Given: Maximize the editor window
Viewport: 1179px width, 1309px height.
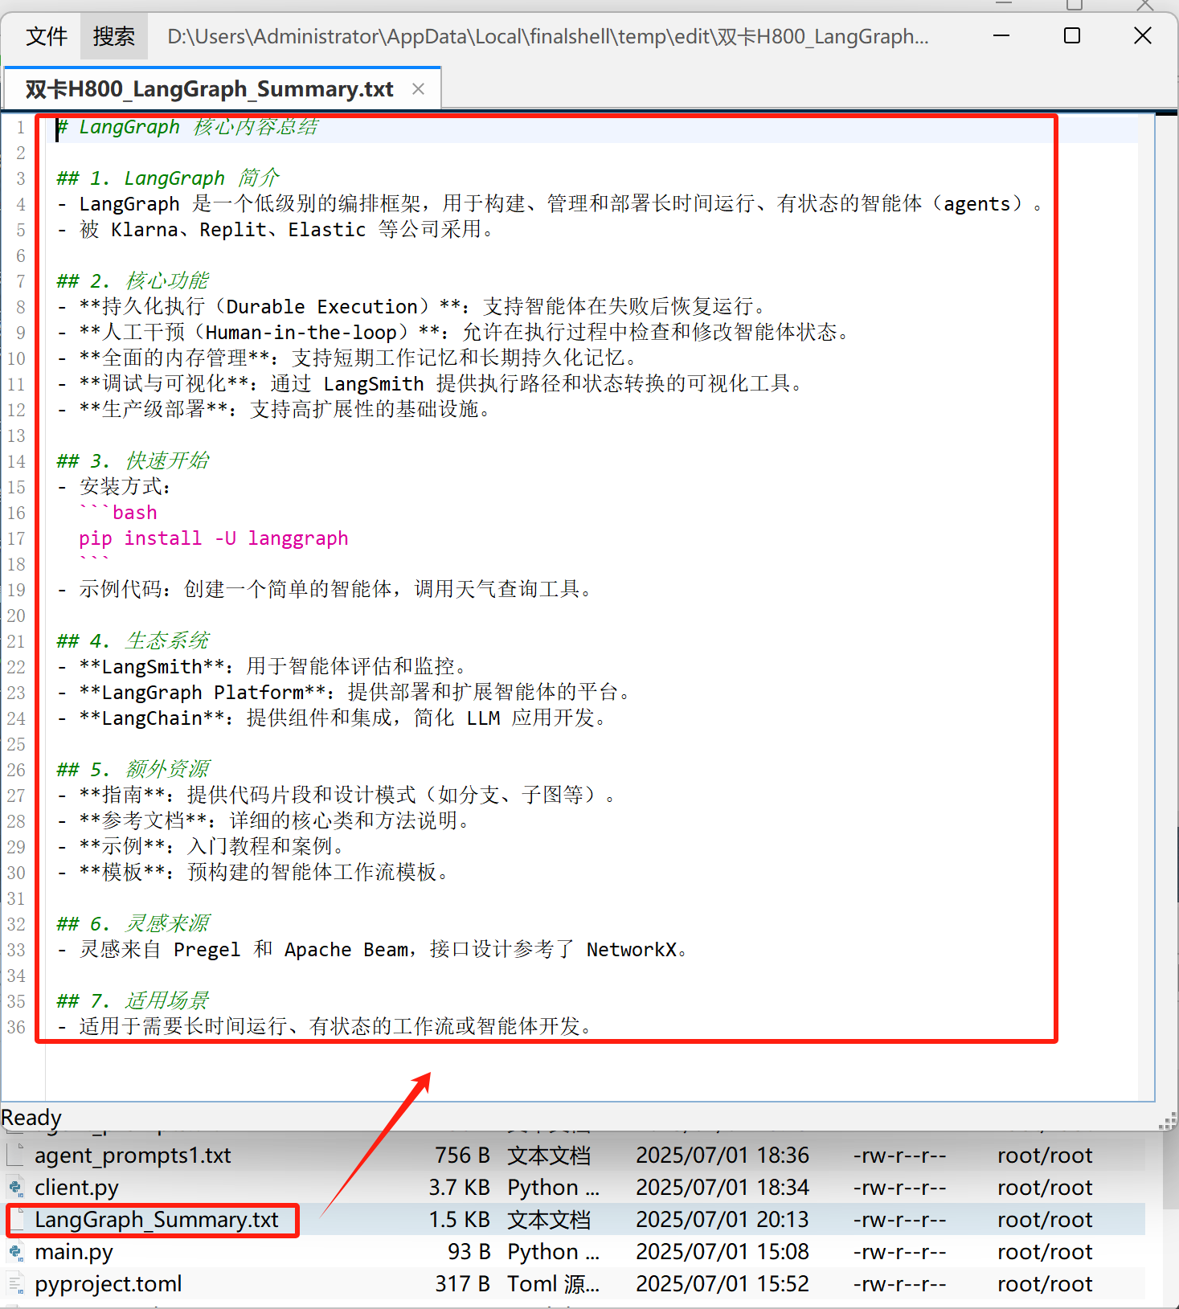Looking at the screenshot, I should coord(1072,35).
